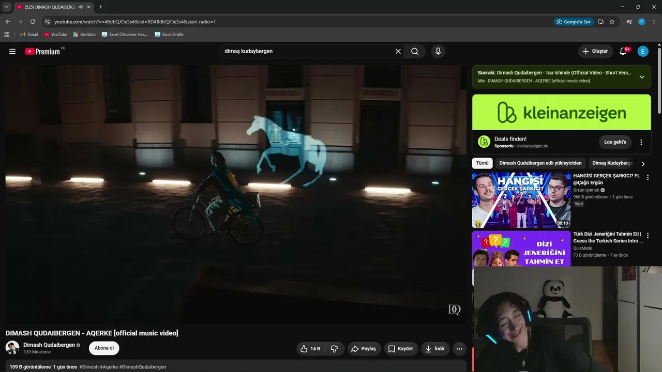
Task: Open the Chrome three-dot menu
Action: point(654,22)
